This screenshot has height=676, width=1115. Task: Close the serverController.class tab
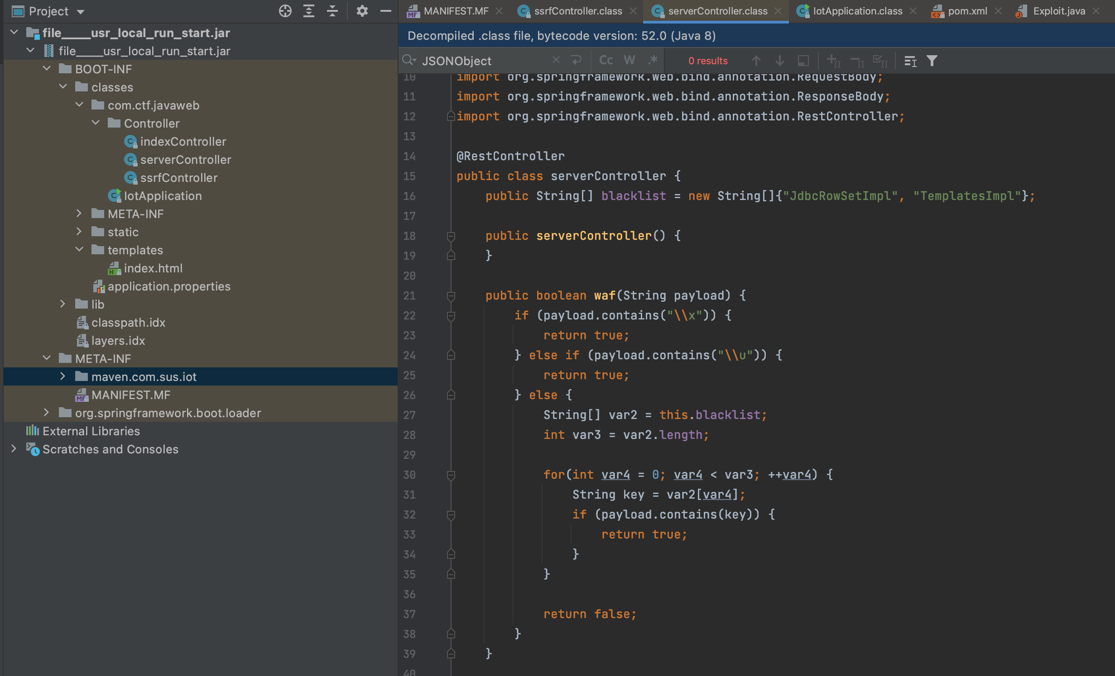coord(778,11)
